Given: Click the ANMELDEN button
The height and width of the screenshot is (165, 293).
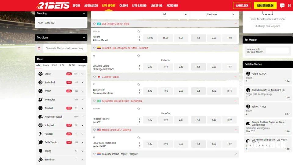Looking at the screenshot, I should pos(242,5).
